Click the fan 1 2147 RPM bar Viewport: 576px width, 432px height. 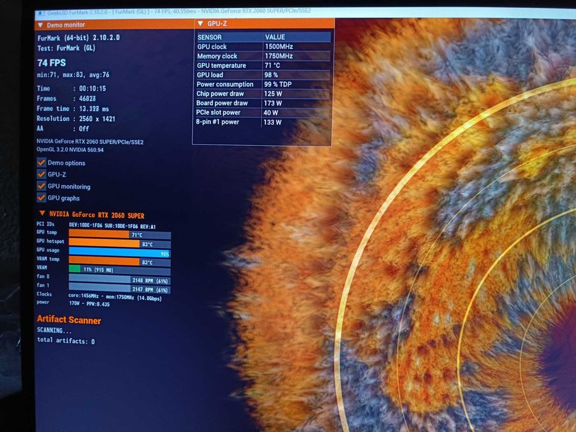(x=120, y=289)
